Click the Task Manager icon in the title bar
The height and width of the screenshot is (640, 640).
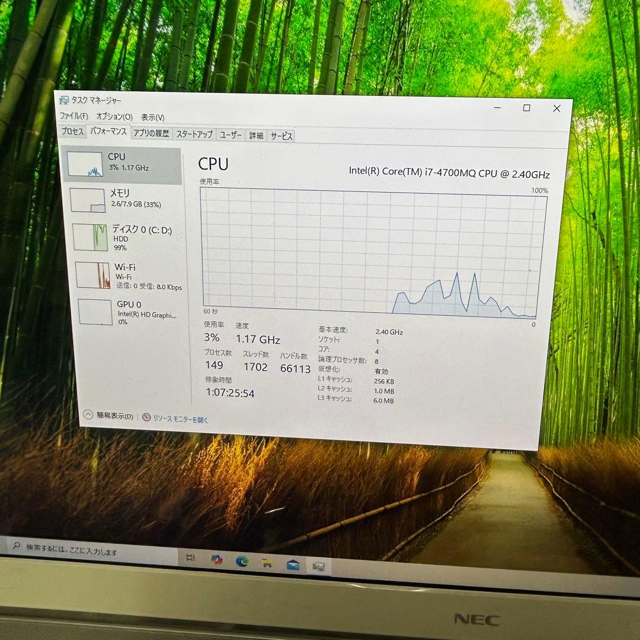pos(63,100)
